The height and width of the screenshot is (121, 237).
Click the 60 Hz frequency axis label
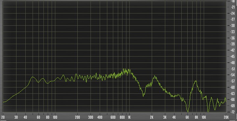[x=39, y=117]
